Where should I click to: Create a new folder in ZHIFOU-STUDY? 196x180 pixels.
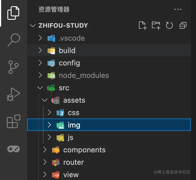[156, 26]
